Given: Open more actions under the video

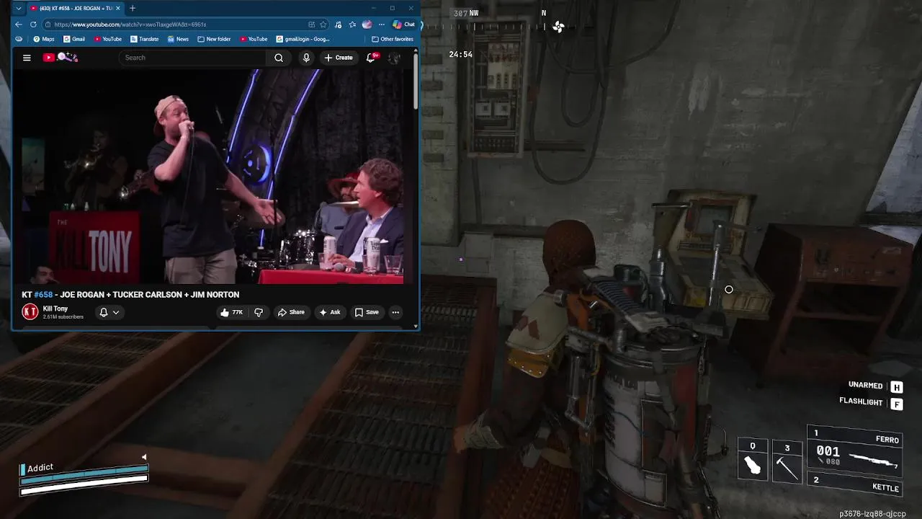Looking at the screenshot, I should (x=395, y=312).
